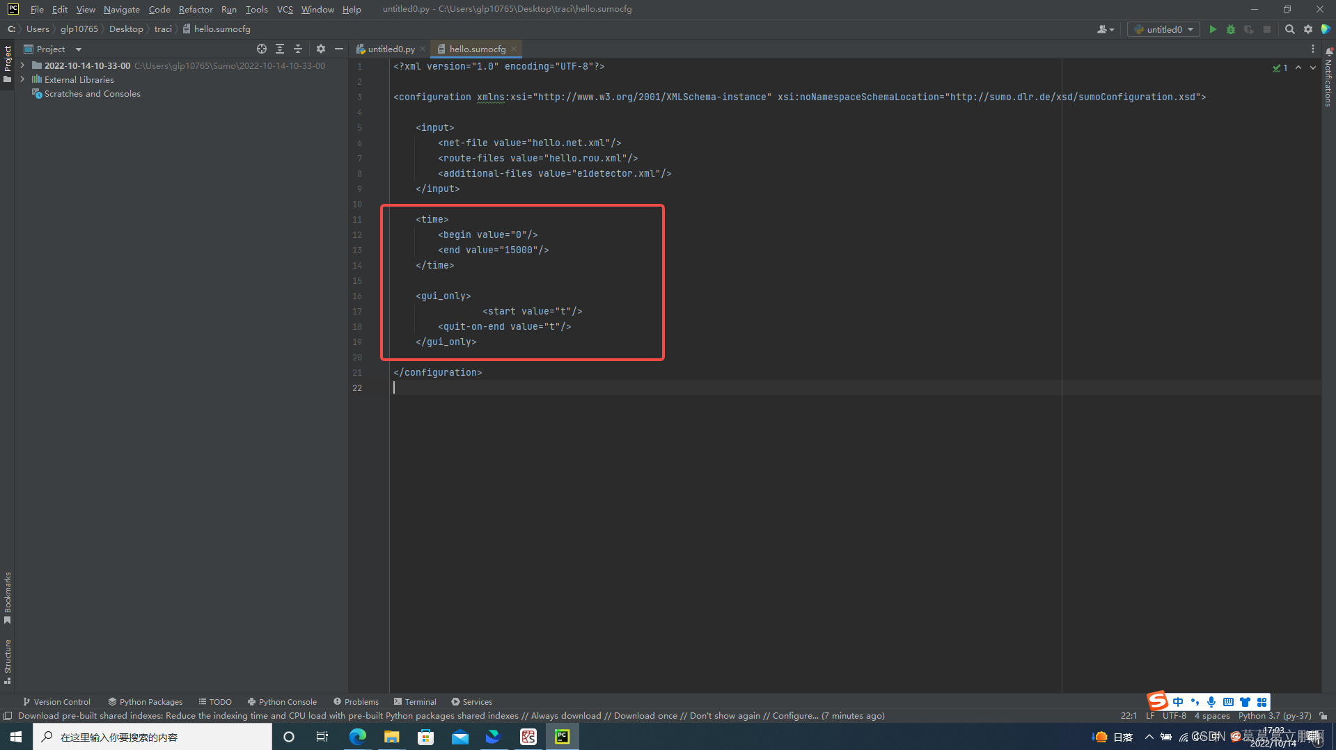Toggle the Bookmarks side tool window
The height and width of the screenshot is (750, 1336).
point(8,598)
